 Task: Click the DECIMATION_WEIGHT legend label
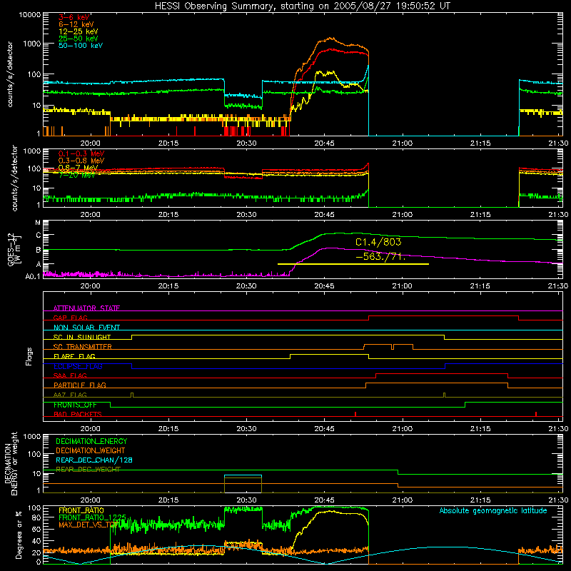91,450
